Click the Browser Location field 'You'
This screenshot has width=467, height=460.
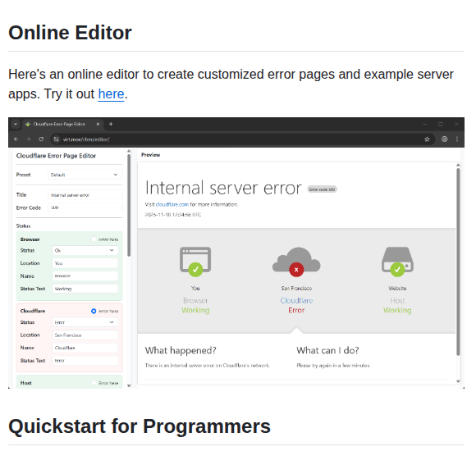click(x=85, y=263)
